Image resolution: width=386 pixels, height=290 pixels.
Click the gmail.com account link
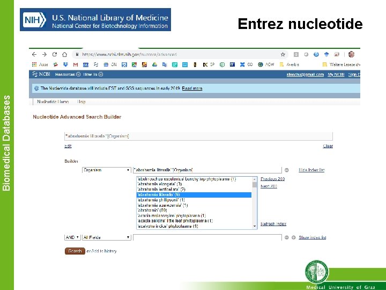(x=305, y=75)
